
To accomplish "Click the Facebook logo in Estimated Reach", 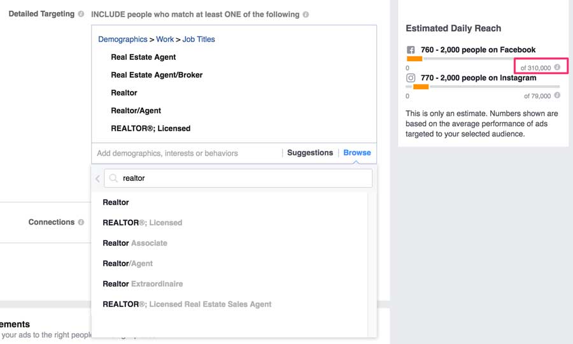I will tap(411, 50).
